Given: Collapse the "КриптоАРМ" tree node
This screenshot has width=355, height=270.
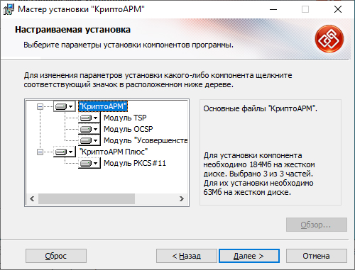Looking at the screenshot, I should tap(40, 107).
